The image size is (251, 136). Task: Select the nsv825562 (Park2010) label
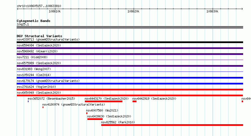point(118,122)
